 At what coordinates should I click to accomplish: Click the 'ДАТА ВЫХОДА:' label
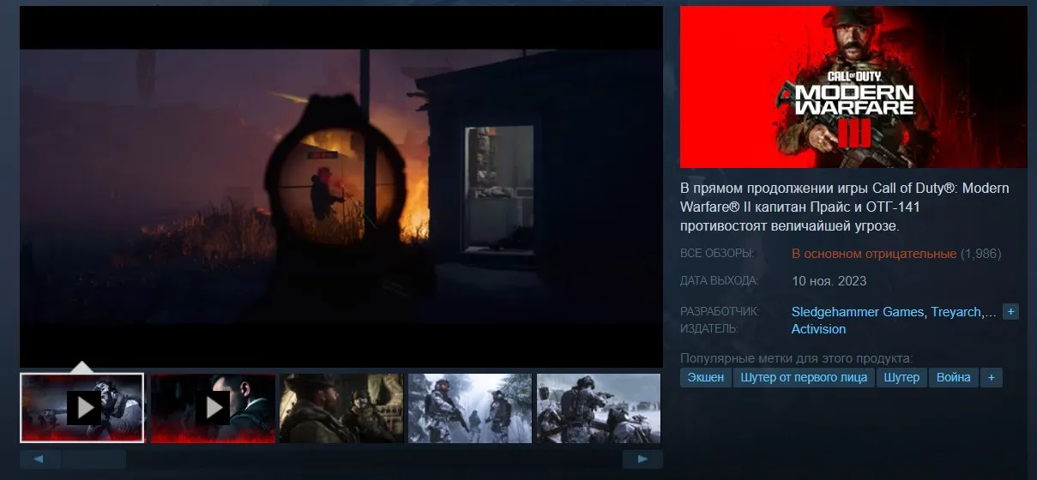click(x=720, y=281)
